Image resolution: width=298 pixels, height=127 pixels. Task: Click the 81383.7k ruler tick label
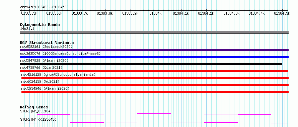[x=80, y=14]
